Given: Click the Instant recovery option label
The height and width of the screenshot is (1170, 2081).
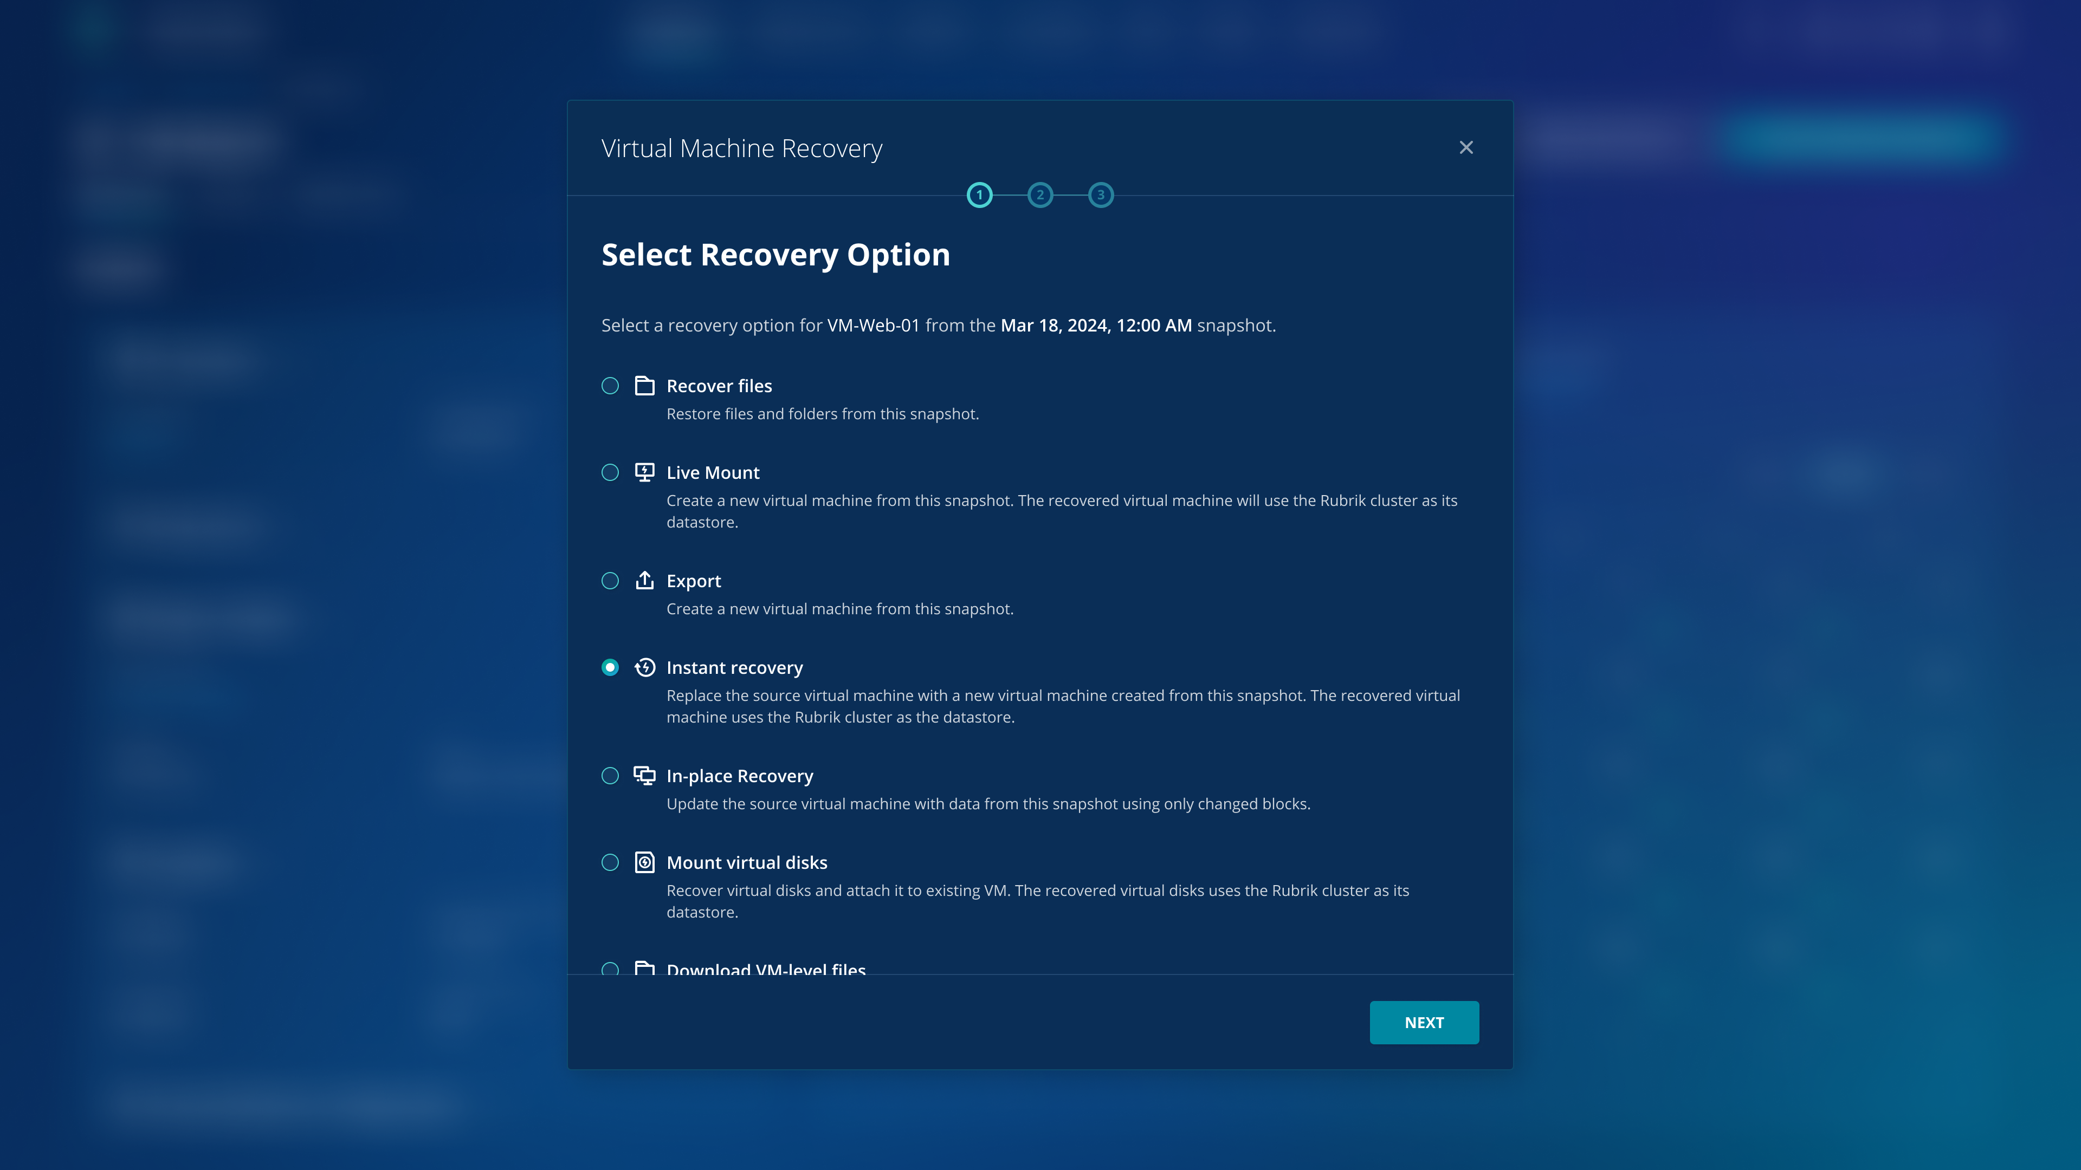Looking at the screenshot, I should click(x=734, y=668).
